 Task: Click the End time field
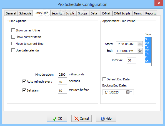click(127, 51)
